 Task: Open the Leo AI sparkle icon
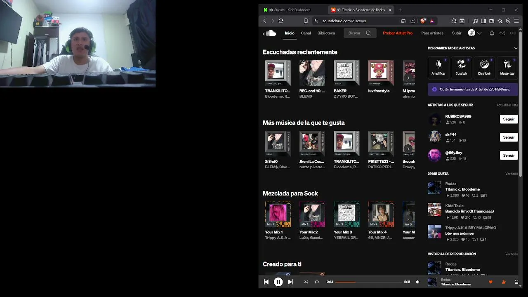[500, 21]
